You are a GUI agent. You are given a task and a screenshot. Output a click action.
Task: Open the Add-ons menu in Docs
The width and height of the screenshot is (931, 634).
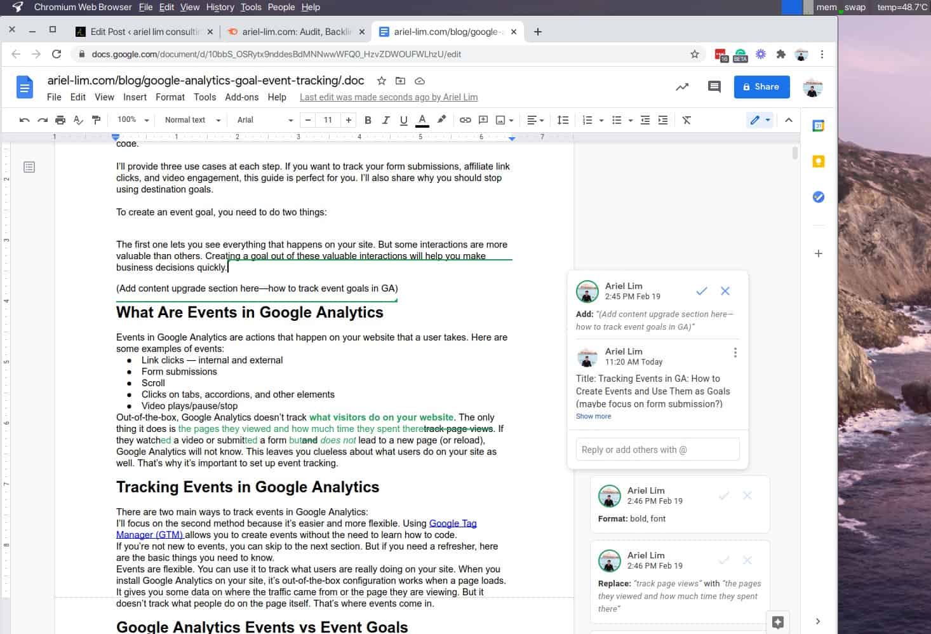242,97
